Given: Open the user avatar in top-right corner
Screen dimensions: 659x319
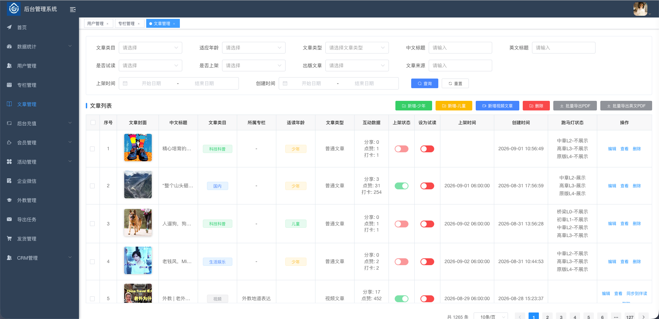Looking at the screenshot, I should pyautogui.click(x=640, y=9).
